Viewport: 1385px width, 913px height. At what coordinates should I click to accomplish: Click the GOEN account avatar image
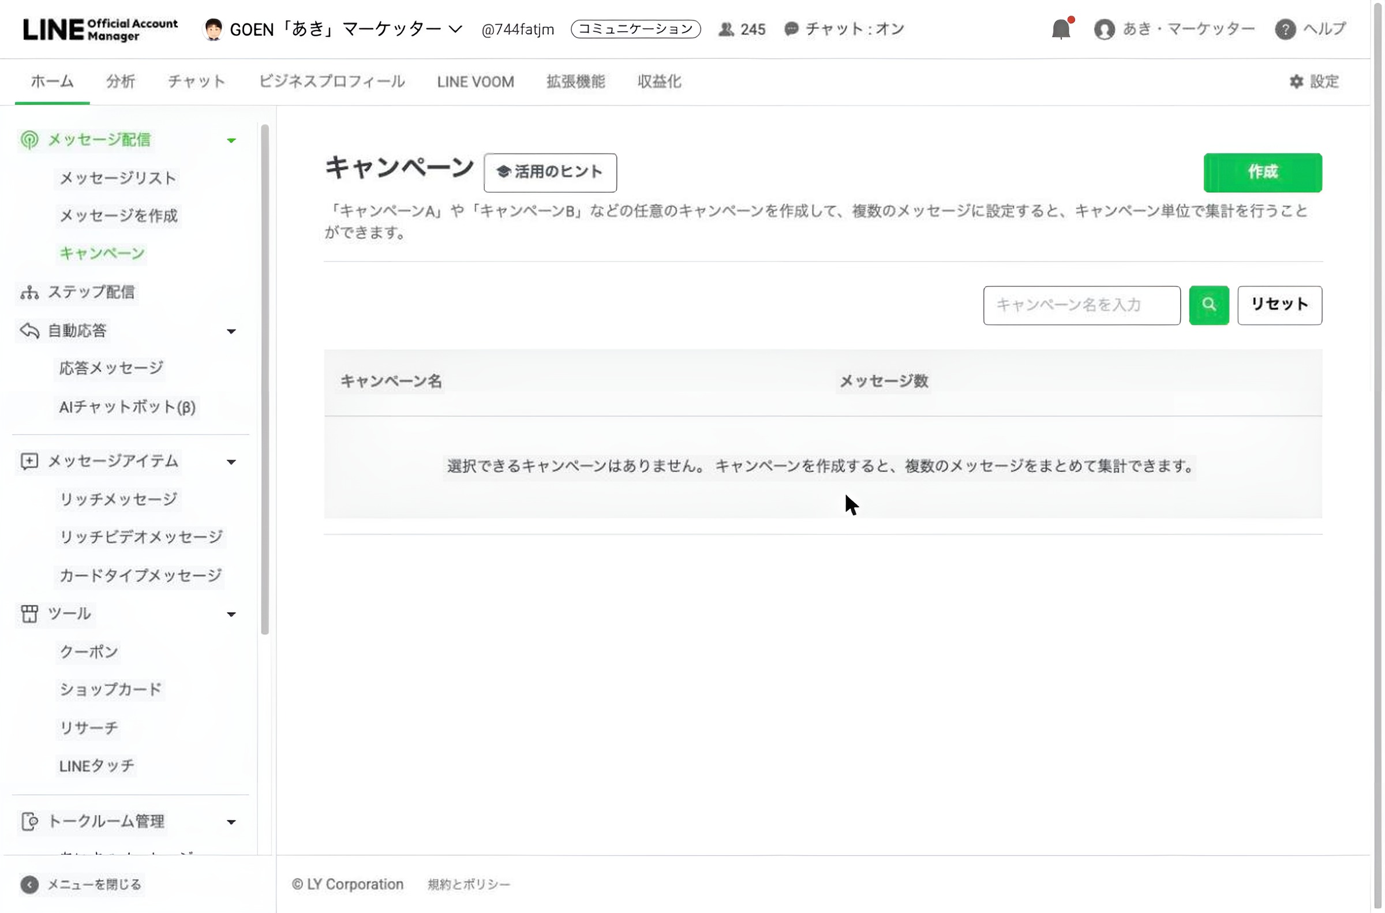[213, 29]
